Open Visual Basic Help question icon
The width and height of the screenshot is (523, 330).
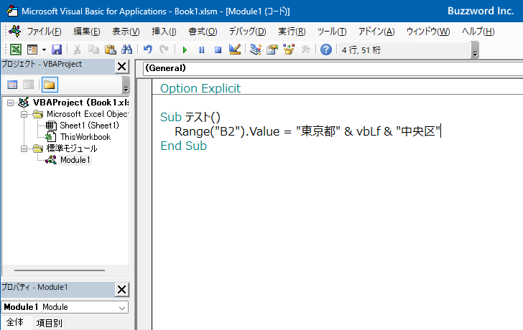[x=326, y=49]
